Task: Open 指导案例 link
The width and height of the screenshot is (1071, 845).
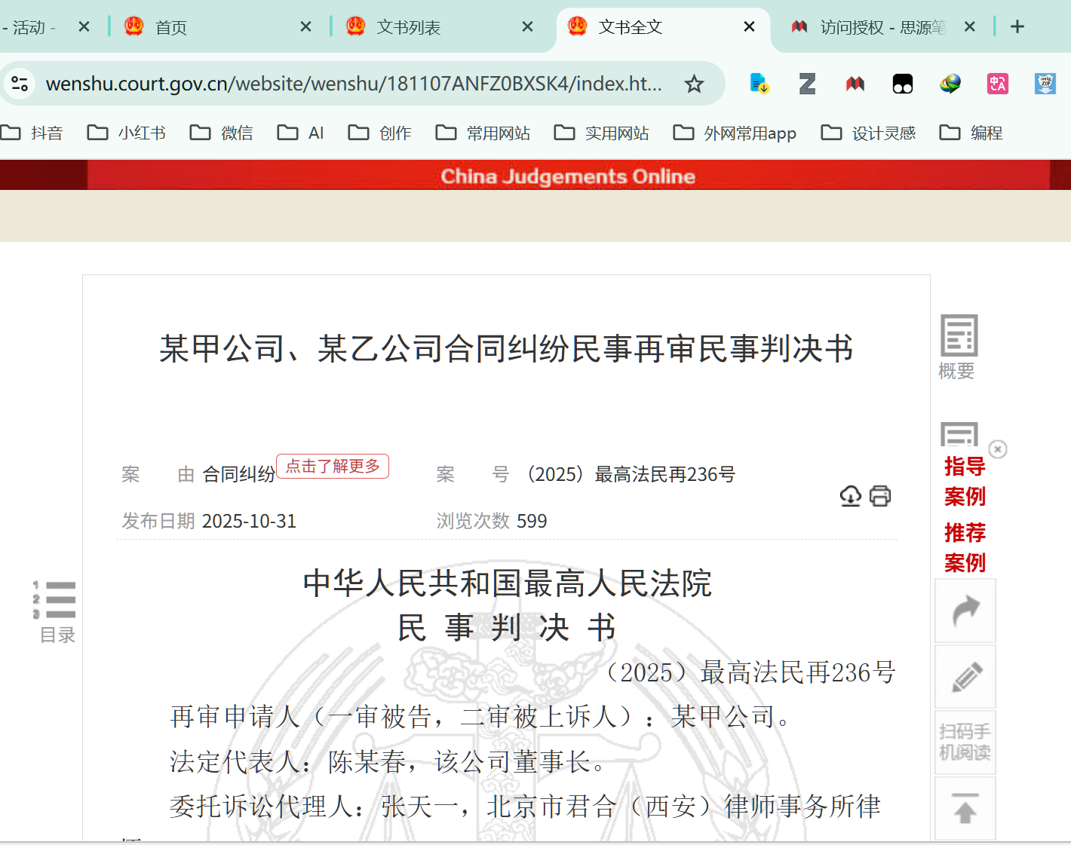Action: [965, 482]
